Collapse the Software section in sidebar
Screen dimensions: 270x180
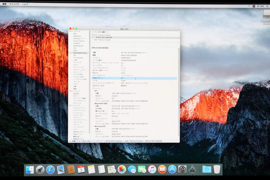pos(70,105)
